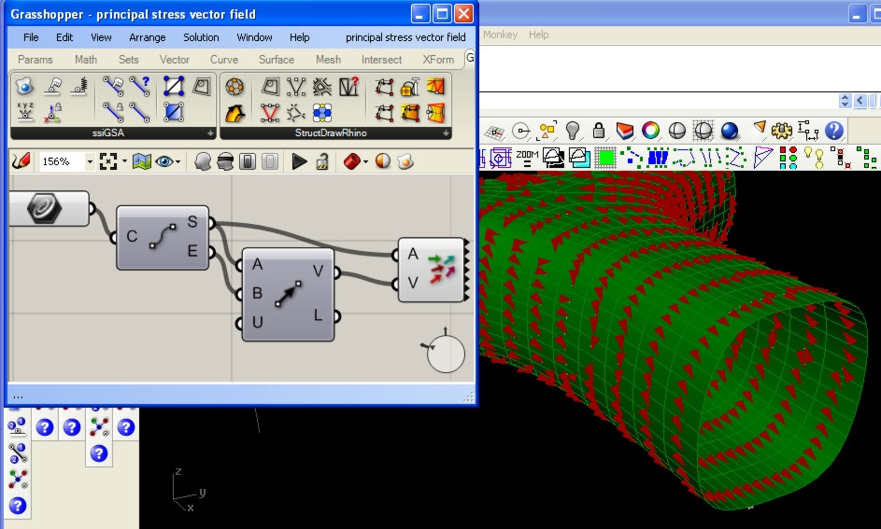Open the Edit menu in Grasshopper
This screenshot has width=881, height=529.
(x=64, y=37)
